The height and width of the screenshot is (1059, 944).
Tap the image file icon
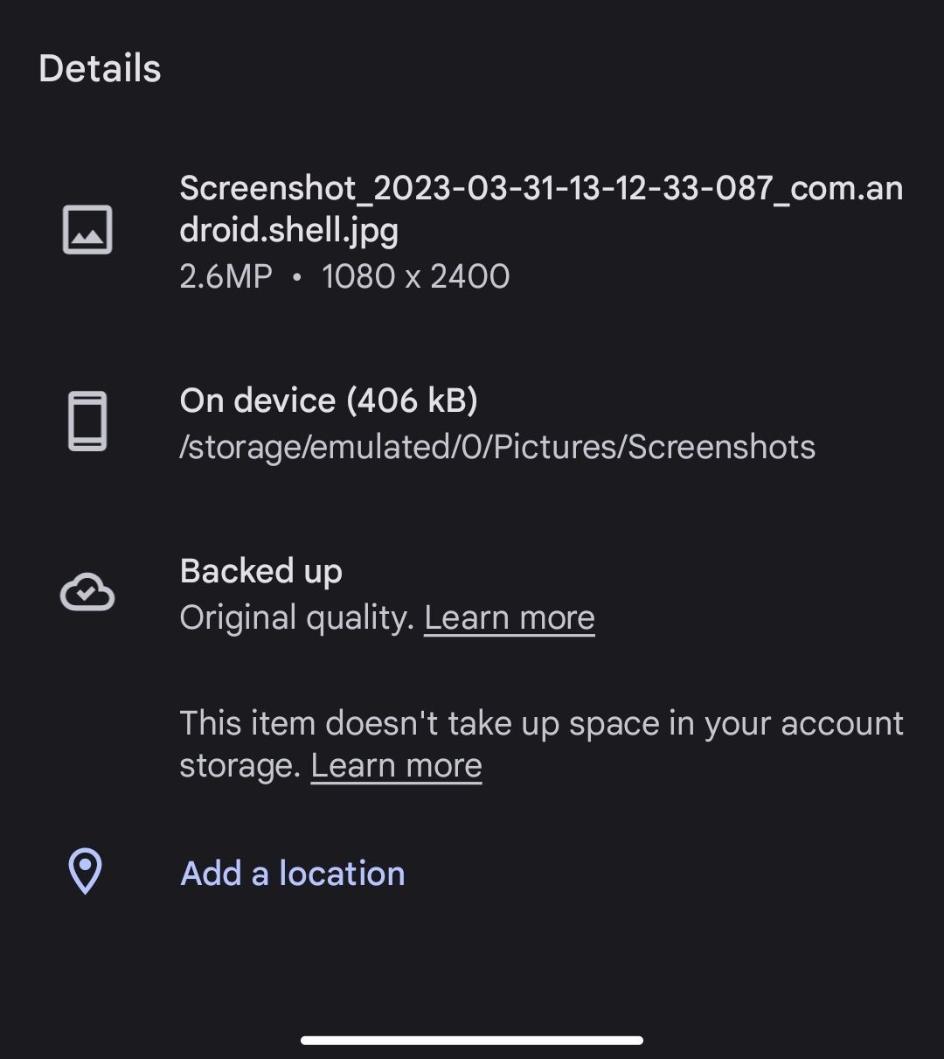87,230
